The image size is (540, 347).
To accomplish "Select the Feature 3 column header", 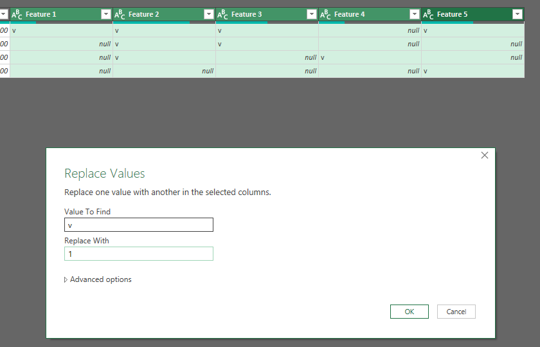I will coord(267,15).
